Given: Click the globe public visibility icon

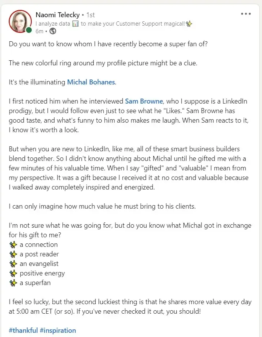Looking at the screenshot, I should tap(53, 31).
